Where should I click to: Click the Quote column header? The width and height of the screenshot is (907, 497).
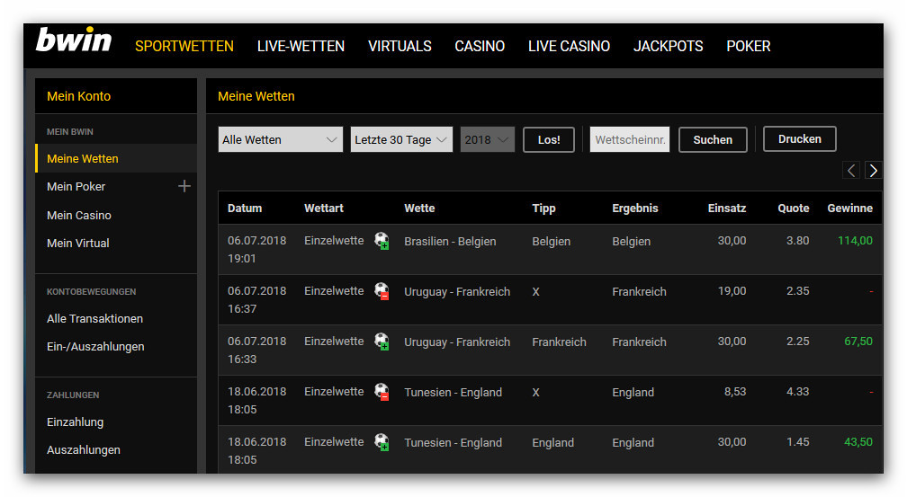(793, 208)
